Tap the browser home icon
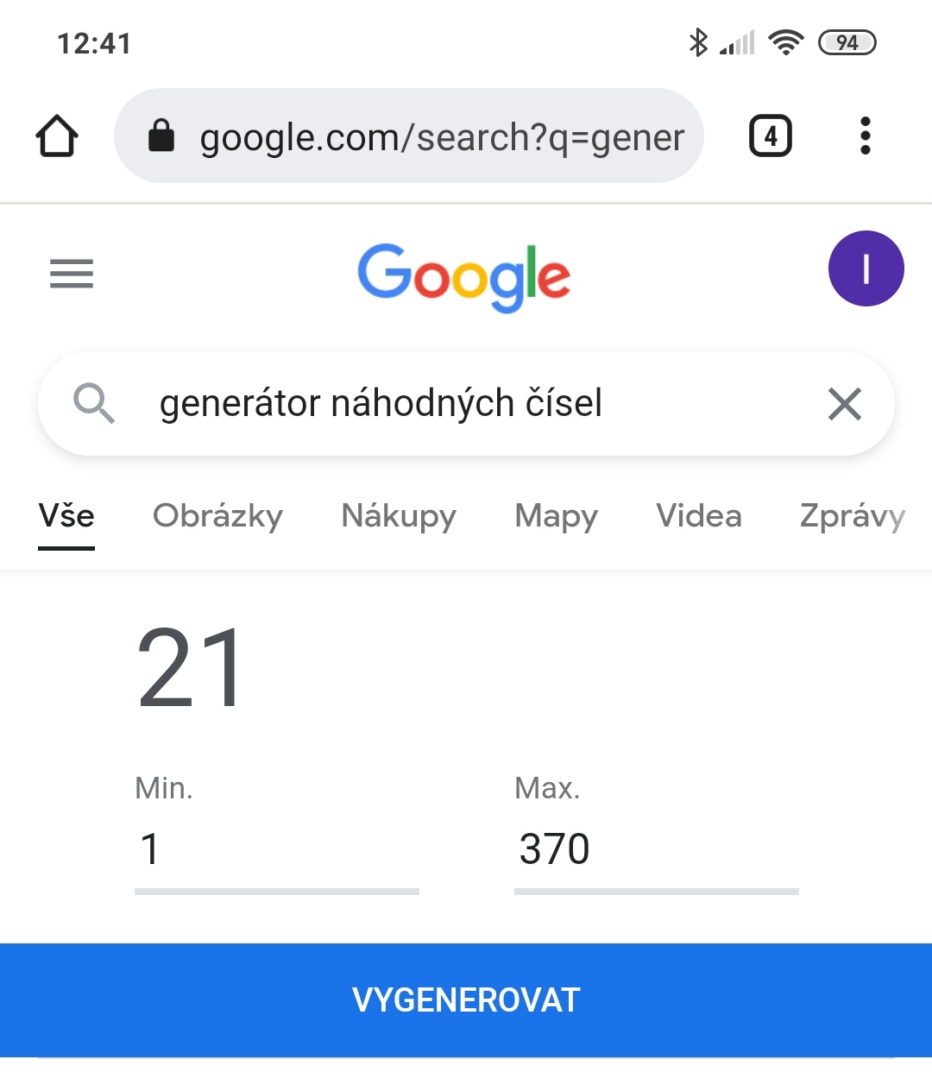 (x=57, y=136)
